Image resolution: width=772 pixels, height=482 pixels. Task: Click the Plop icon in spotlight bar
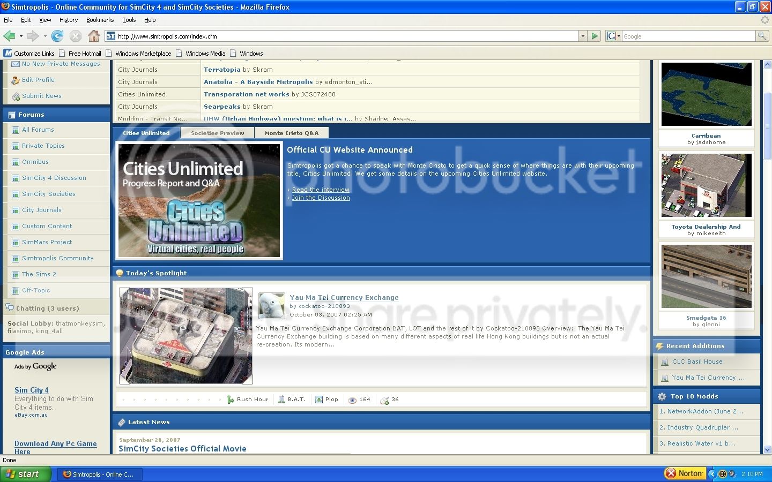pyautogui.click(x=319, y=400)
